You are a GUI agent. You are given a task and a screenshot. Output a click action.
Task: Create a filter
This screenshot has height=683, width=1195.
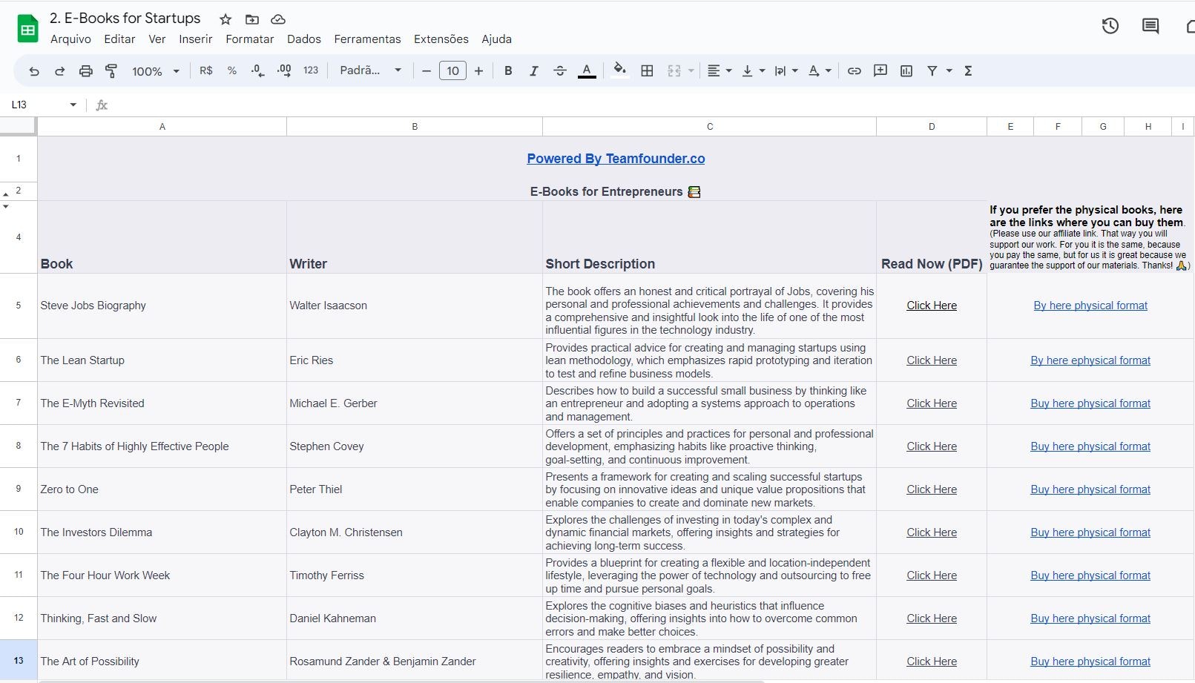(932, 71)
